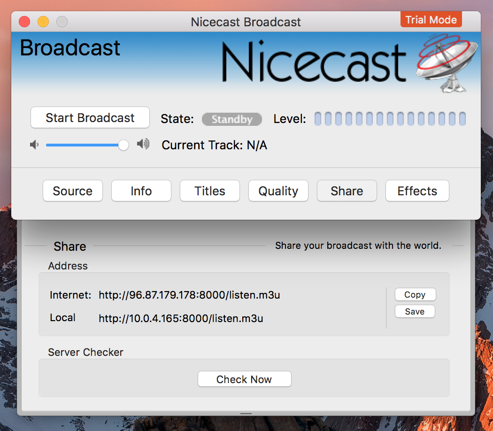493x431 pixels.
Task: Click Check Now in Server Checker
Action: pyautogui.click(x=244, y=379)
